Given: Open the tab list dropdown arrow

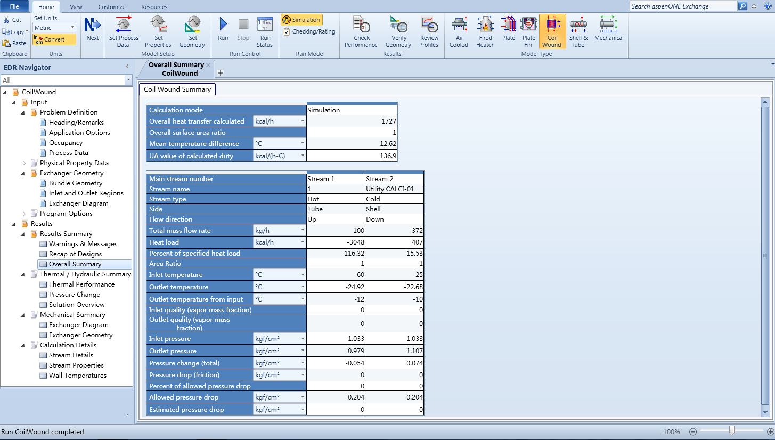Looking at the screenshot, I should pos(772,64).
